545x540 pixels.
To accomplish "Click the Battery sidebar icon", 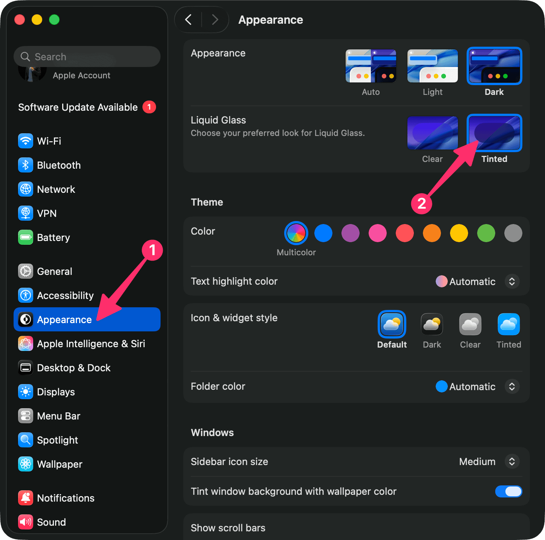I will click(26, 237).
